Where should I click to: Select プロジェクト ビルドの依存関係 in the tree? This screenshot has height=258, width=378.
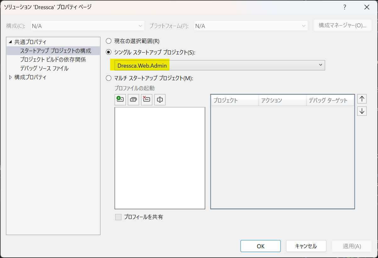[x=53, y=59]
